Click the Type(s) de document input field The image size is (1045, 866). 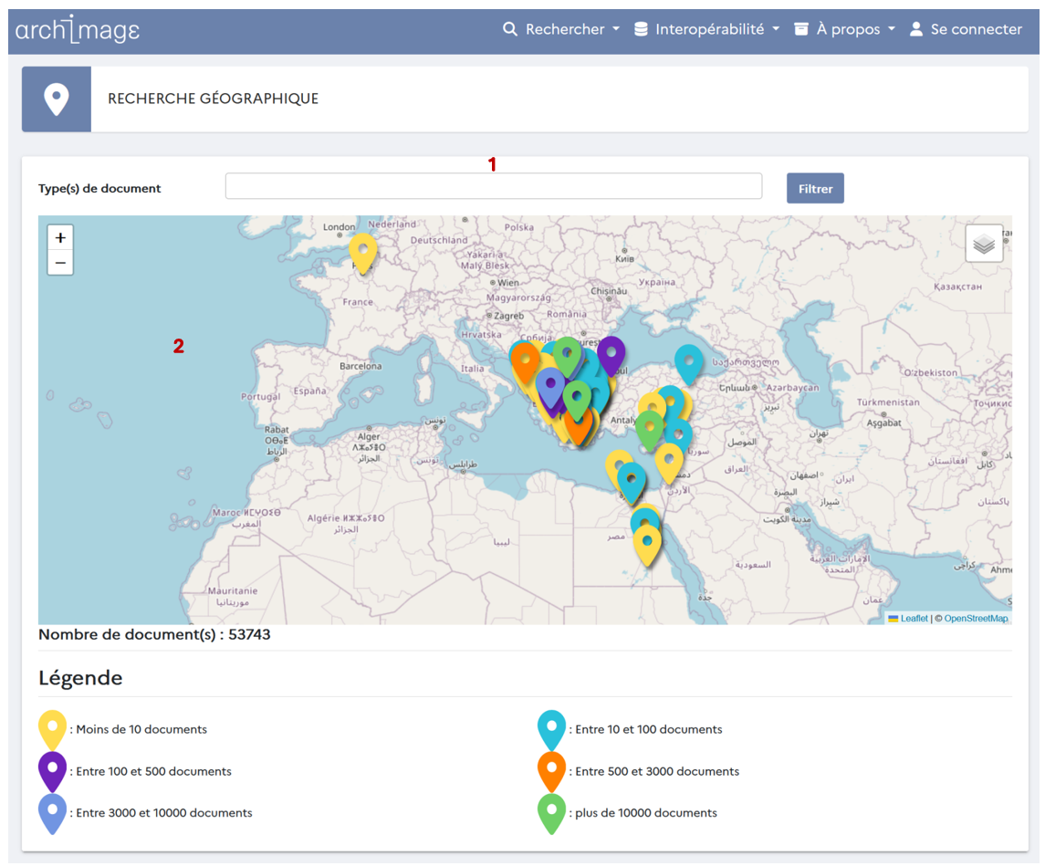(493, 186)
